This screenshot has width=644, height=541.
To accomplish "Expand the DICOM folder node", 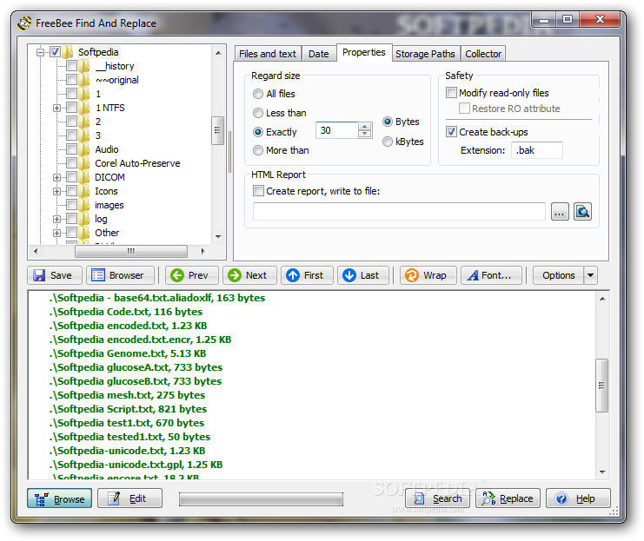I will (x=56, y=177).
